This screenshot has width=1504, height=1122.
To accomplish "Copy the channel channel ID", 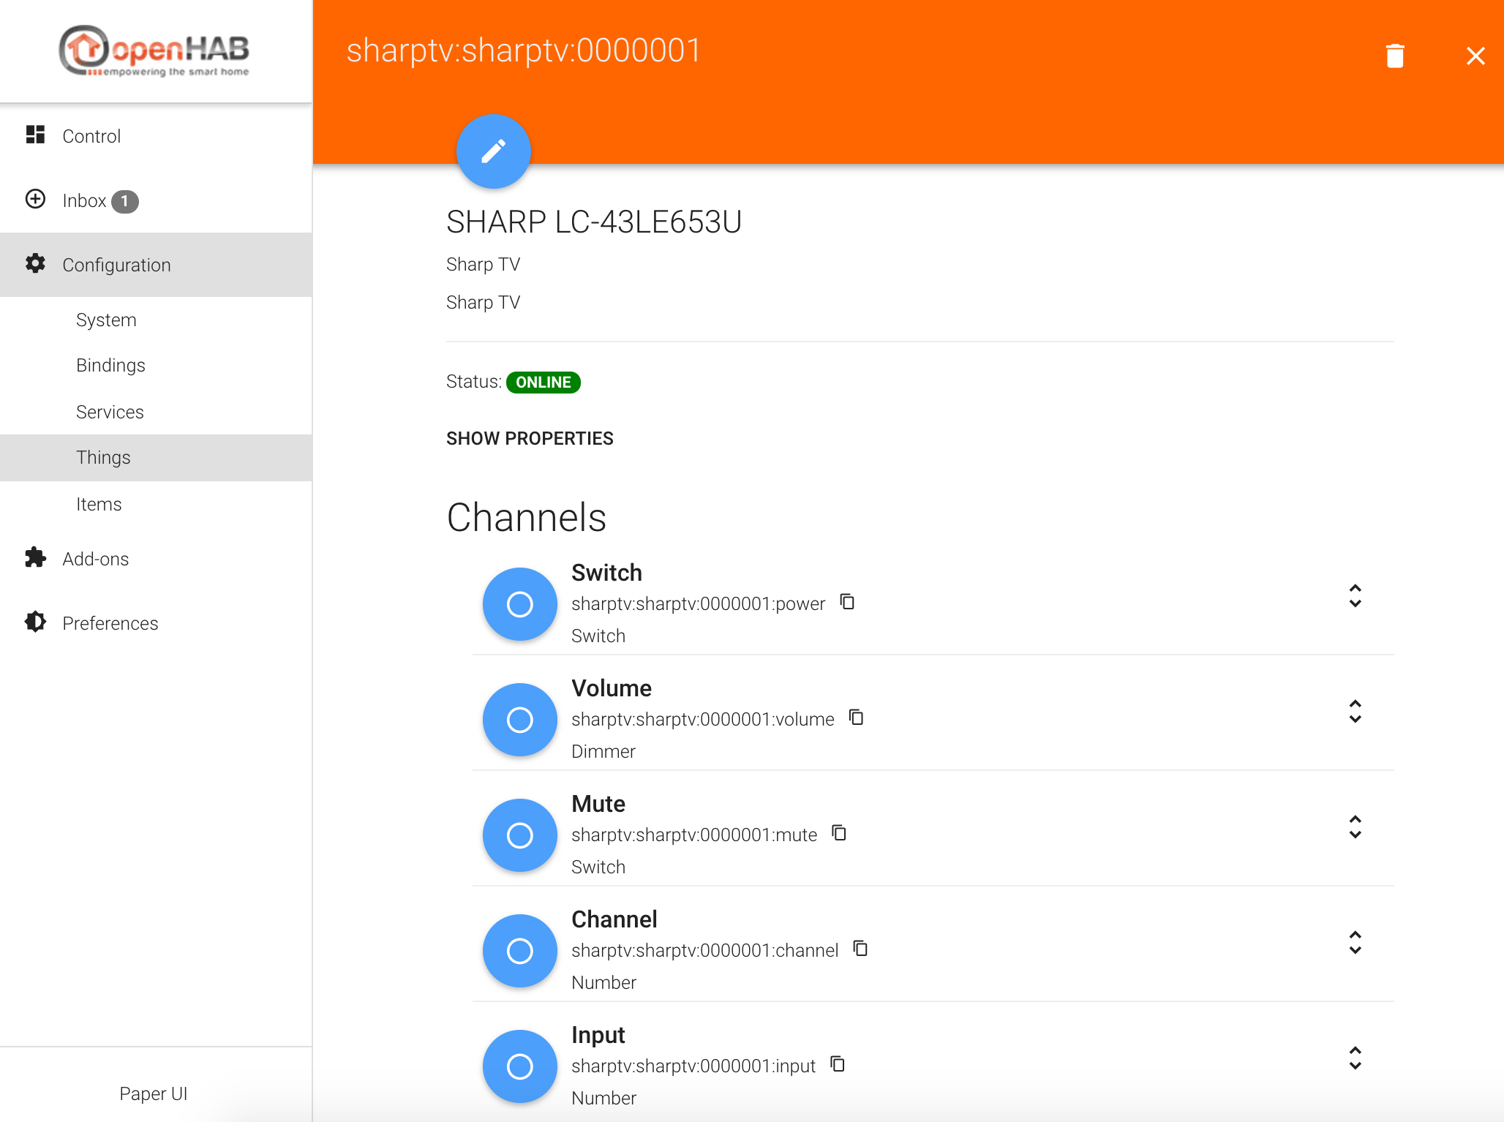I will click(x=860, y=949).
